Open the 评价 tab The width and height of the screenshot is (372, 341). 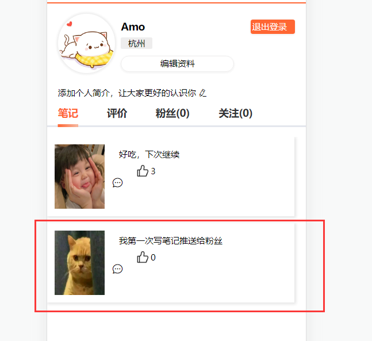coord(117,113)
